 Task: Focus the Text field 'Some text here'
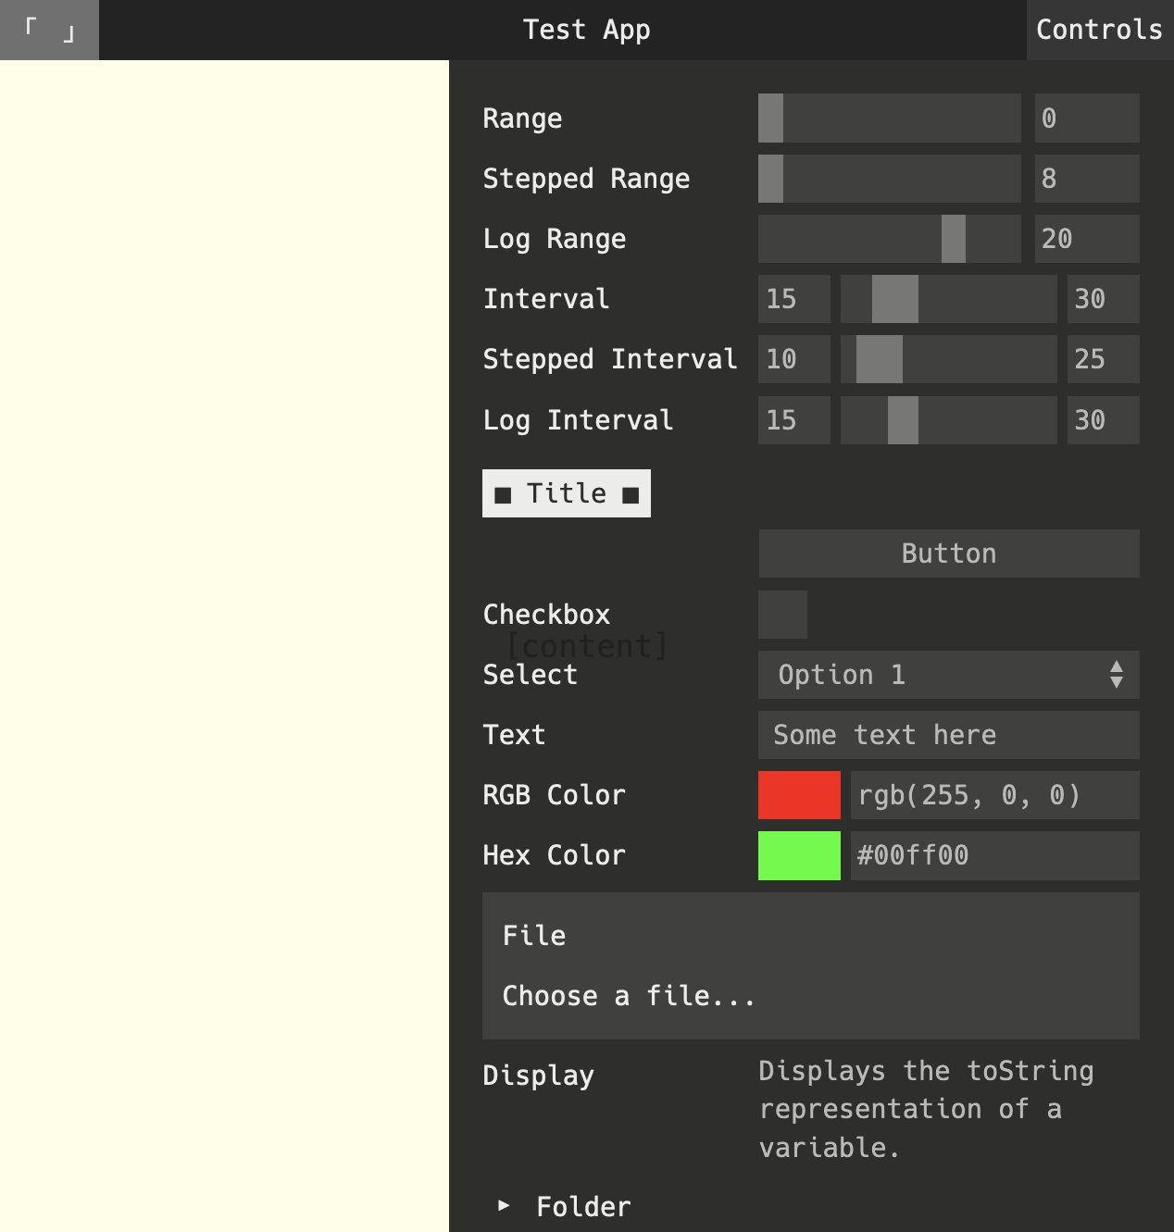pos(948,735)
